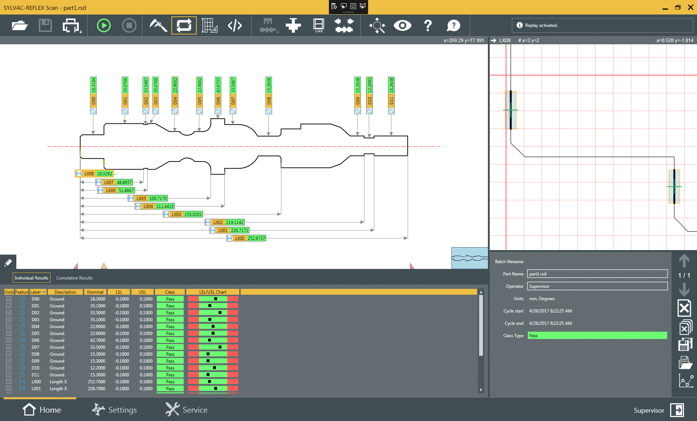
Task: Select the LX03 155.0201 dimension label
Action: click(183, 214)
